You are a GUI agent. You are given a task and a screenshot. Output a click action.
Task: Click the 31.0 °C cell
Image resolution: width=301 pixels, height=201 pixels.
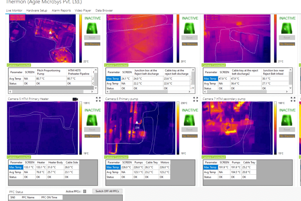point(56,167)
